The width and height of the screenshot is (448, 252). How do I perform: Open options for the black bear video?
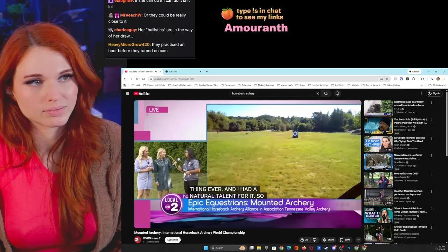(x=431, y=103)
